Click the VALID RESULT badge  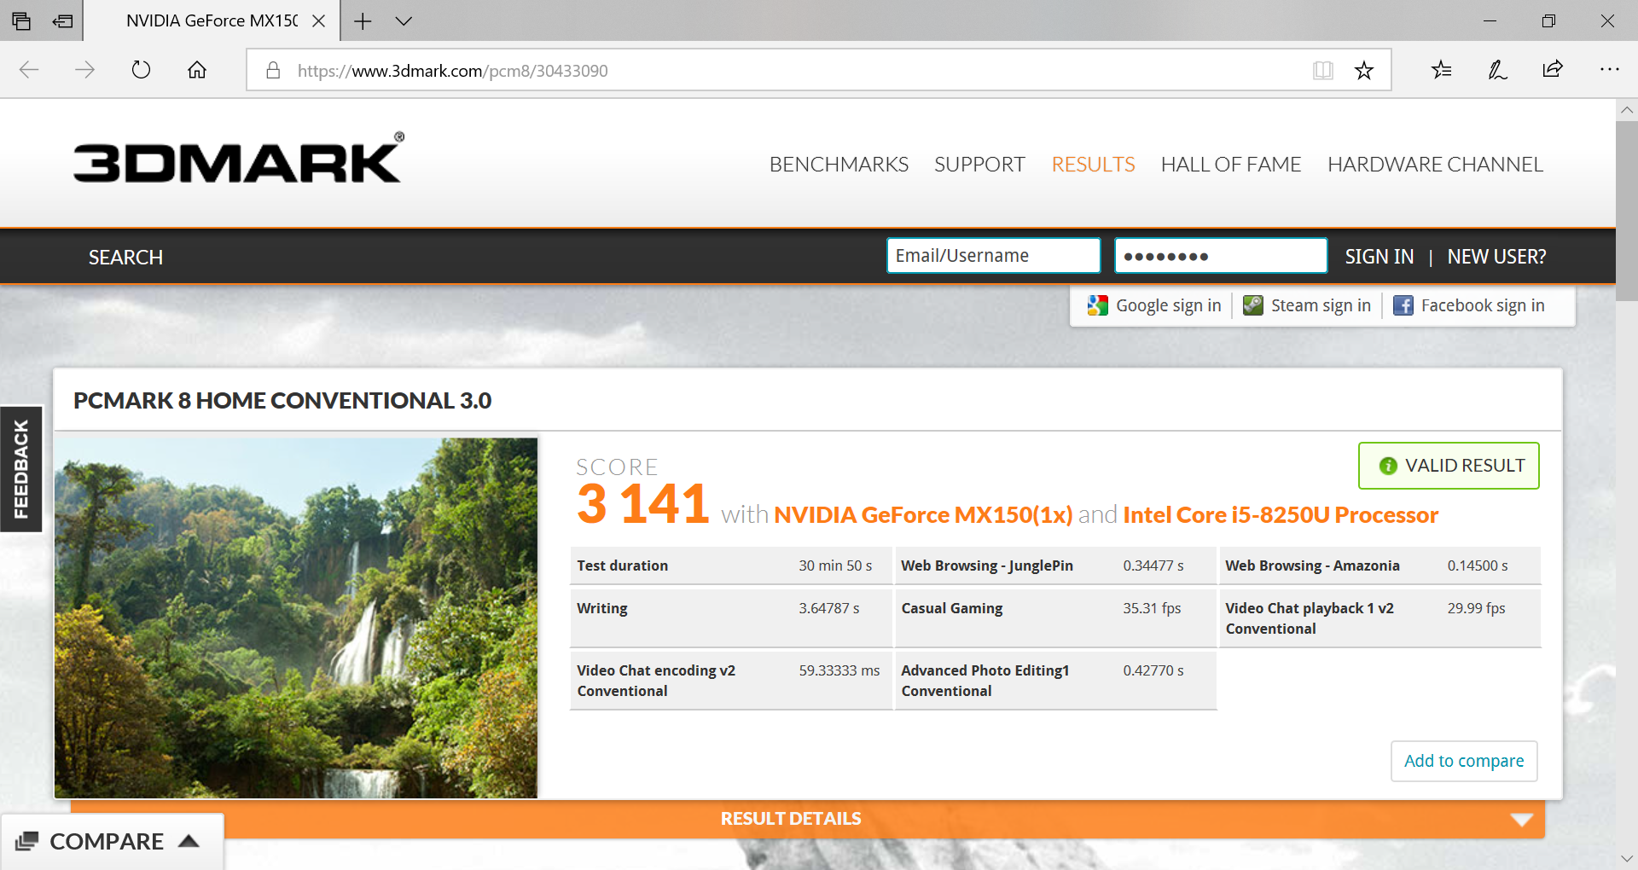[x=1449, y=466]
